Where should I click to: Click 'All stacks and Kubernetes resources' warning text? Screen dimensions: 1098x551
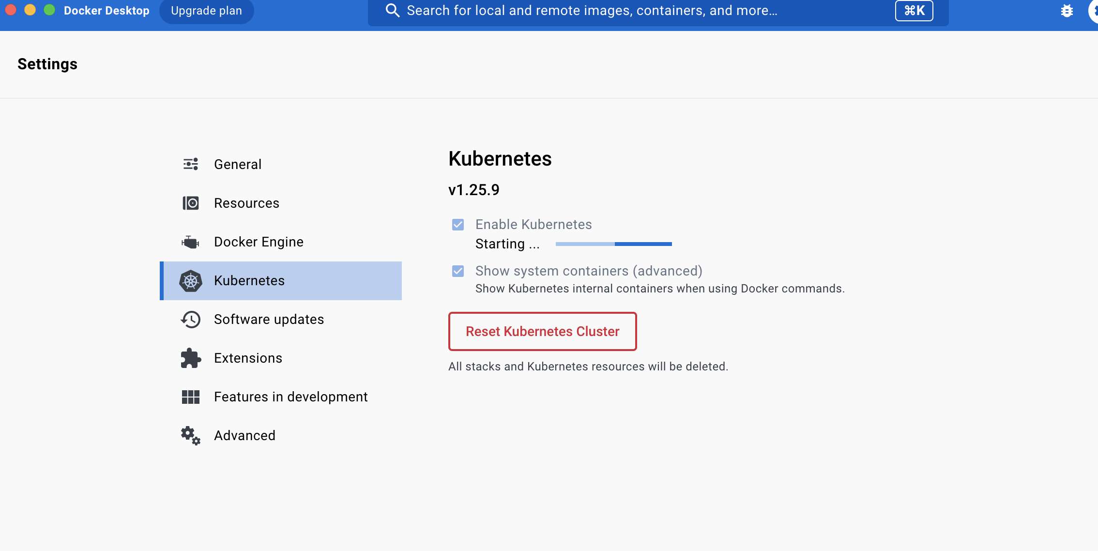click(x=588, y=367)
